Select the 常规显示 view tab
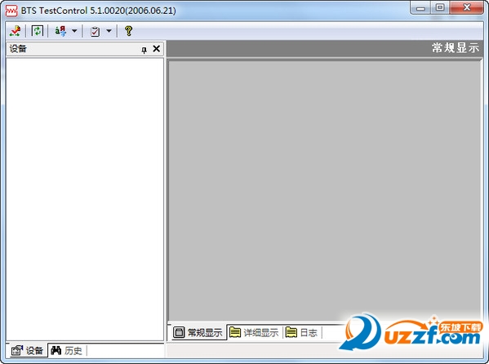This screenshot has height=364, width=489. coord(198,332)
